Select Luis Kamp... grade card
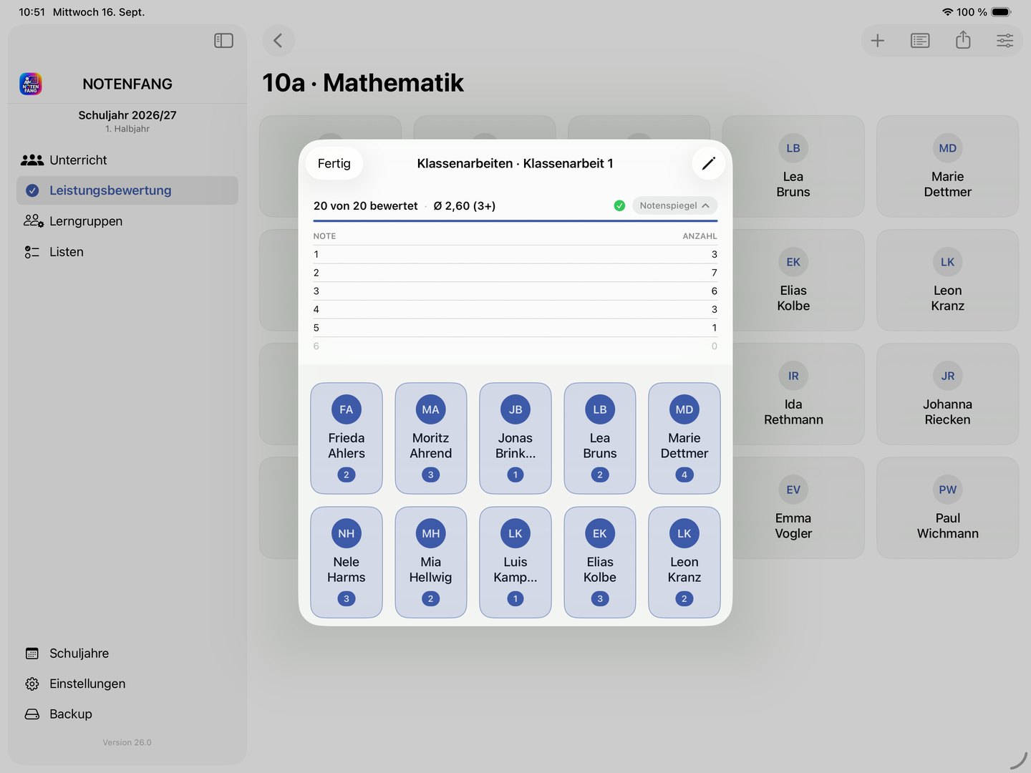The image size is (1031, 773). [x=515, y=563]
